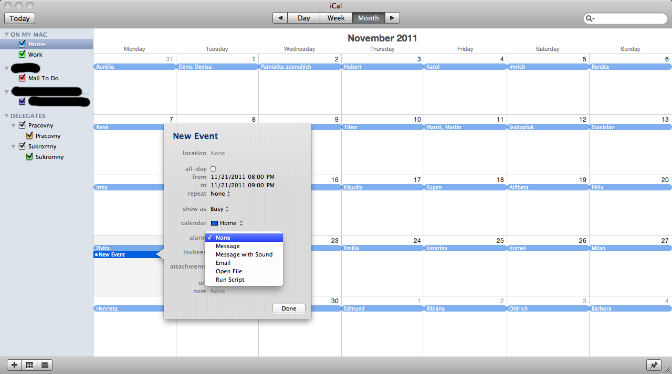
Task: Select the Katarína event
Action: coord(465,248)
